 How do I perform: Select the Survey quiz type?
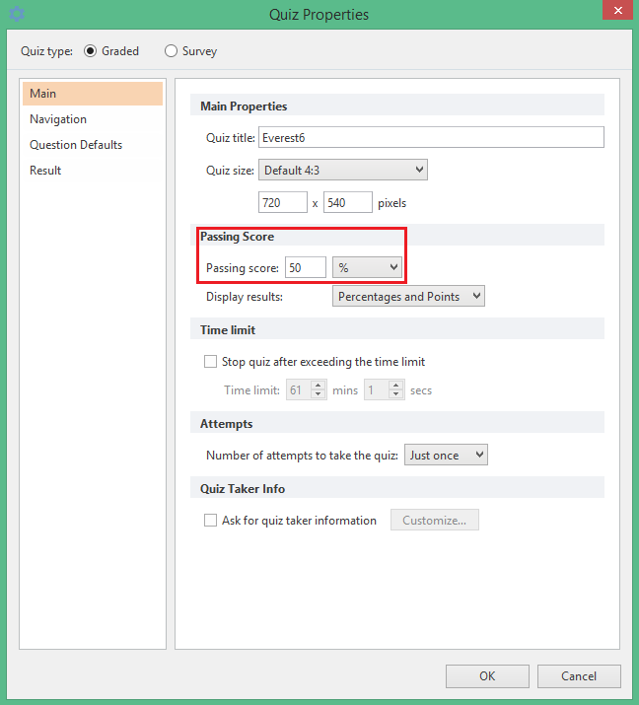(x=171, y=51)
